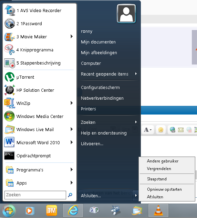The image size is (197, 218).
Task: Launch the 1Password icon
Action: (10, 23)
